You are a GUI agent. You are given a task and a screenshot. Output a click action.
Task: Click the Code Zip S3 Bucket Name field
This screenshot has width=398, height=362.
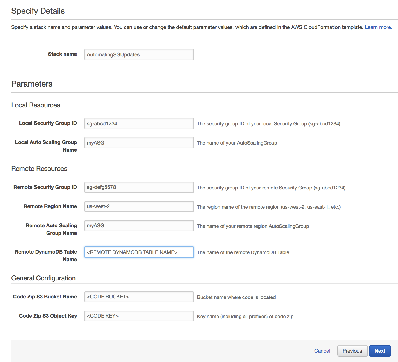point(139,297)
